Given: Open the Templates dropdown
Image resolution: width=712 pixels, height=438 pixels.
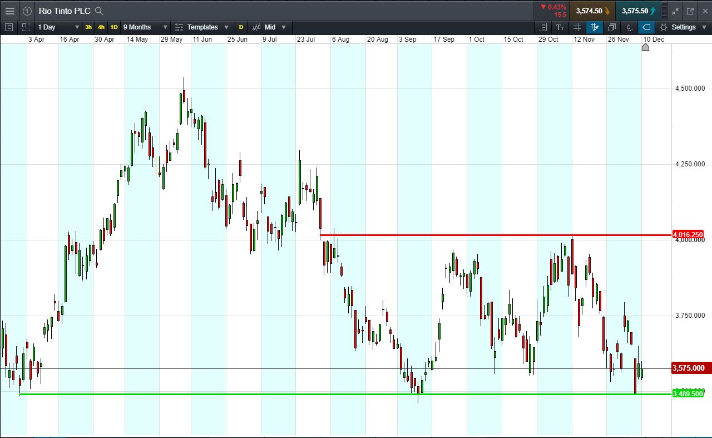Looking at the screenshot, I should (x=202, y=27).
